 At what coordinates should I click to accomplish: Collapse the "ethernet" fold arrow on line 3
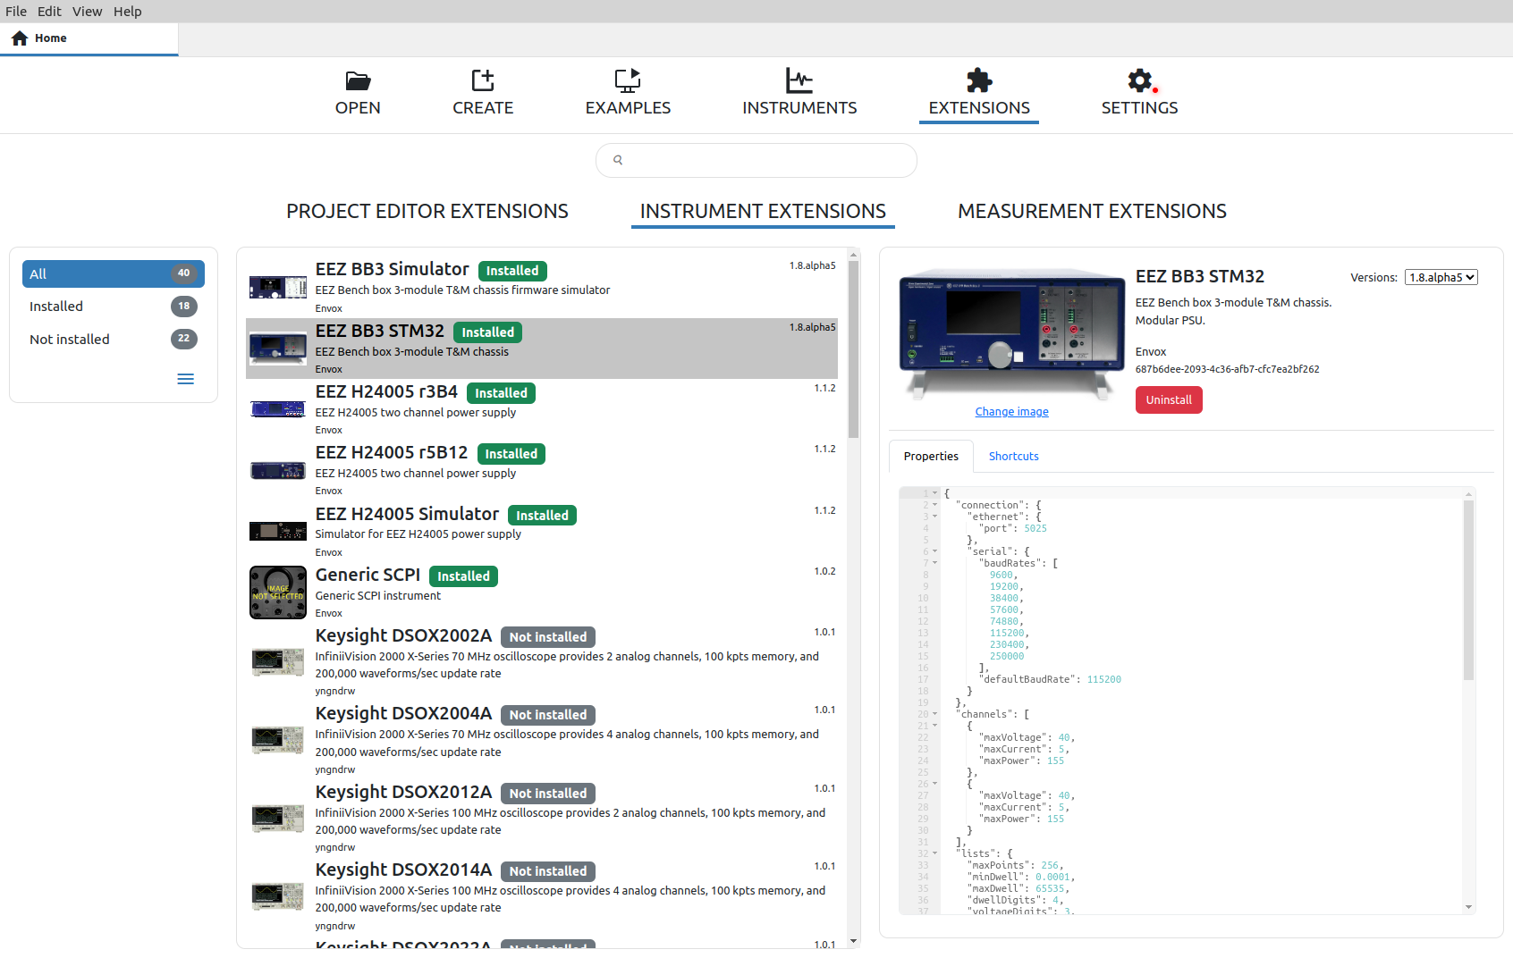coord(935,517)
